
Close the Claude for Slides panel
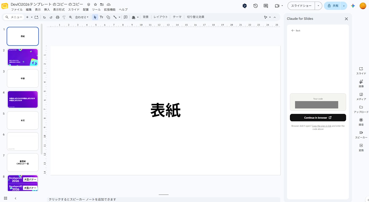pyautogui.click(x=346, y=19)
